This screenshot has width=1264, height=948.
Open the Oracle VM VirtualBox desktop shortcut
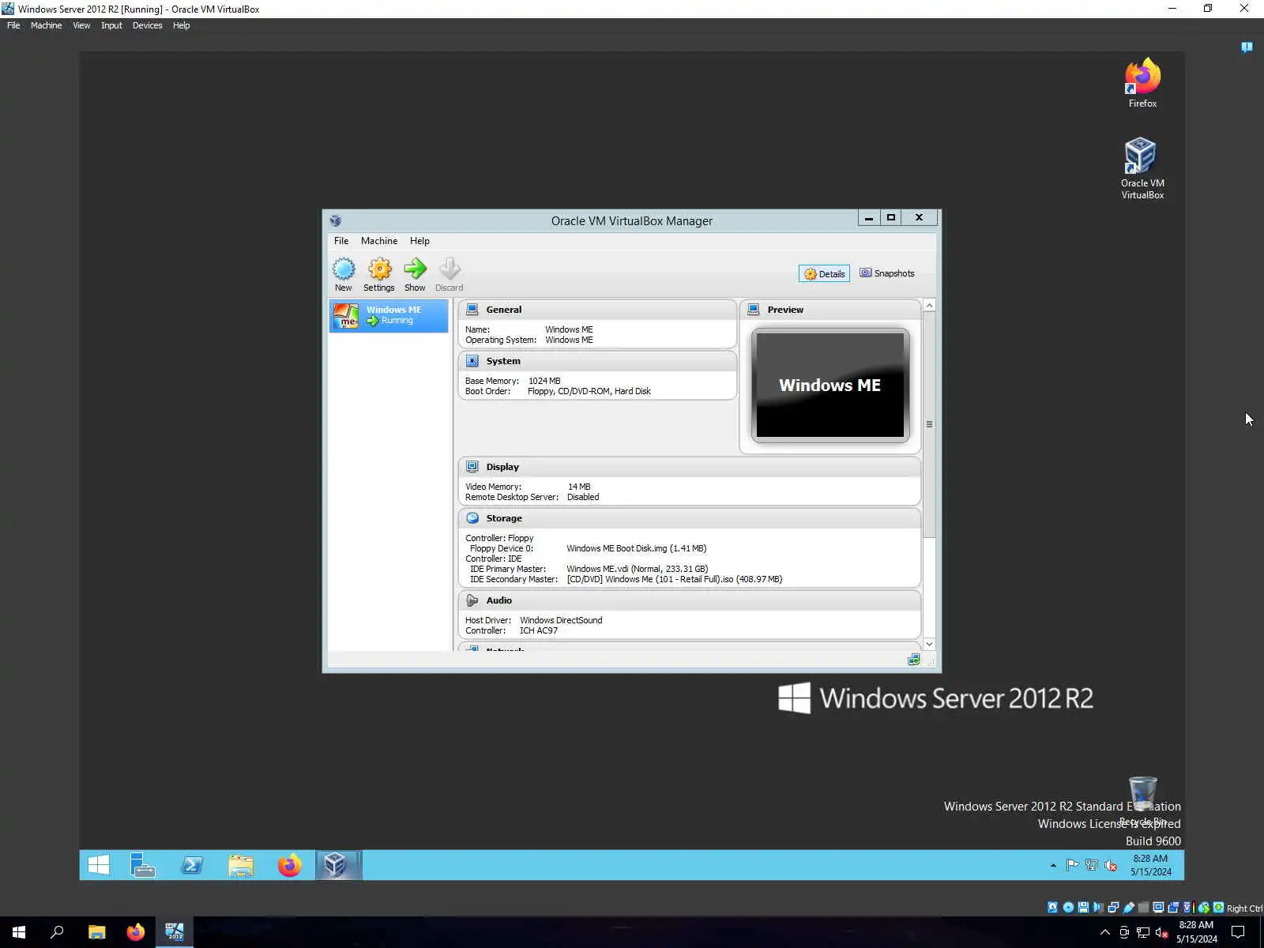click(1142, 168)
